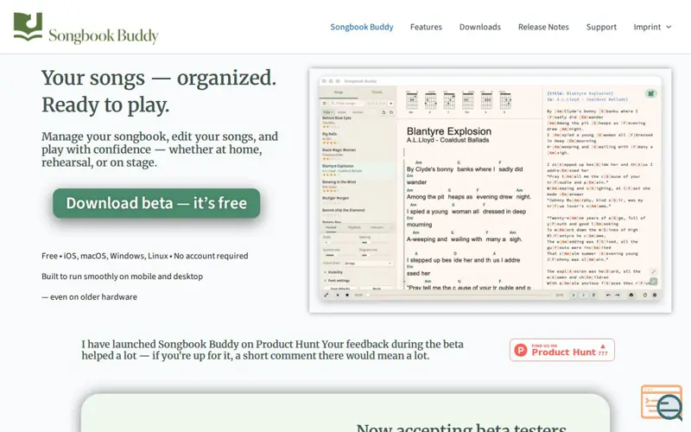The image size is (691, 432).
Task: Open the Downloads menu item
Action: [x=480, y=27]
